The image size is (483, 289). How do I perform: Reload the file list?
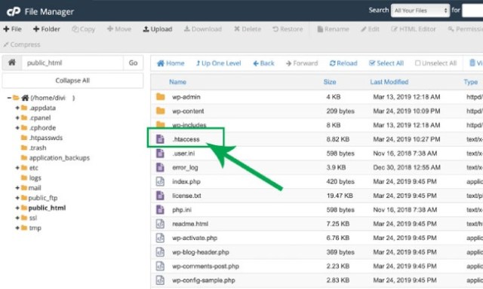(x=343, y=63)
